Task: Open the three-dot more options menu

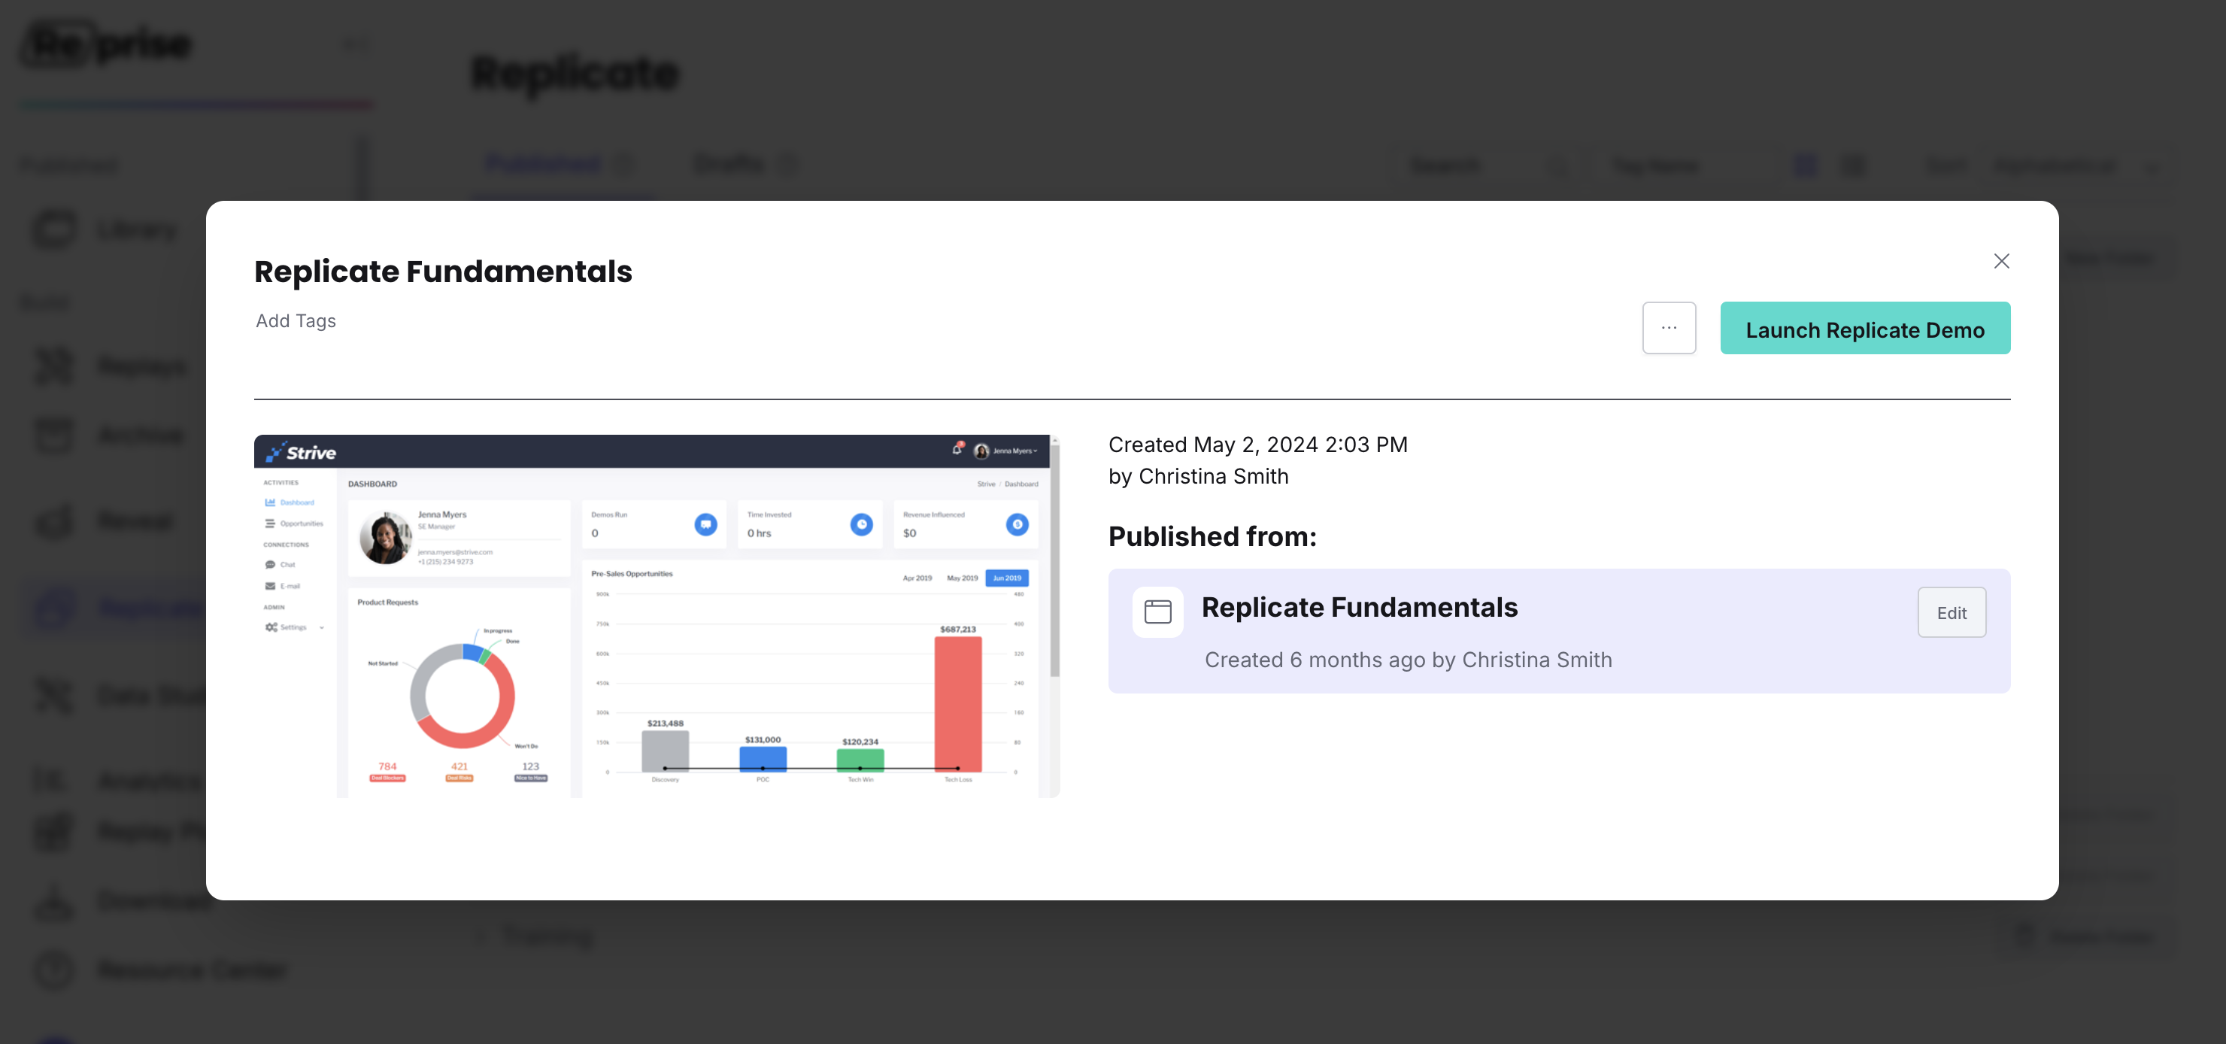Action: pyautogui.click(x=1669, y=329)
